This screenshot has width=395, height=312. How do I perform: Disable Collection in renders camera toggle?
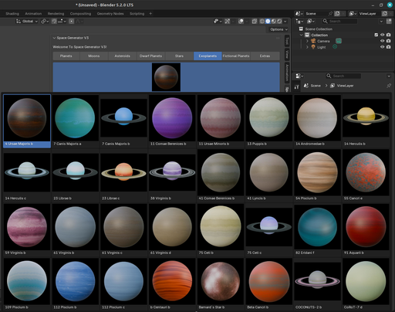coord(389,35)
